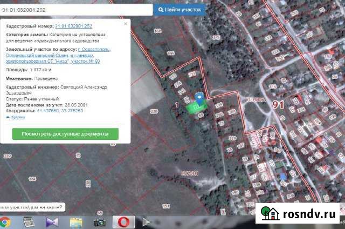The image size is (345, 229).
Task: Click the 'участок/дом не верен?' prompt
Action: [31, 206]
